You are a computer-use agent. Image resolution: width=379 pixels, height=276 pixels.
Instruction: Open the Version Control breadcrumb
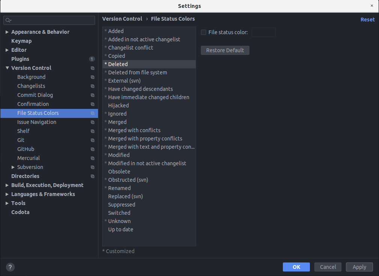[122, 18]
